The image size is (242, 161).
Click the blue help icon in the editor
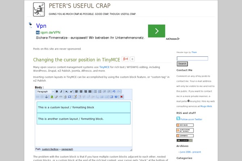116,97
